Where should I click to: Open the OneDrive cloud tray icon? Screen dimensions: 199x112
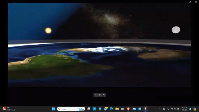[x=164, y=109]
